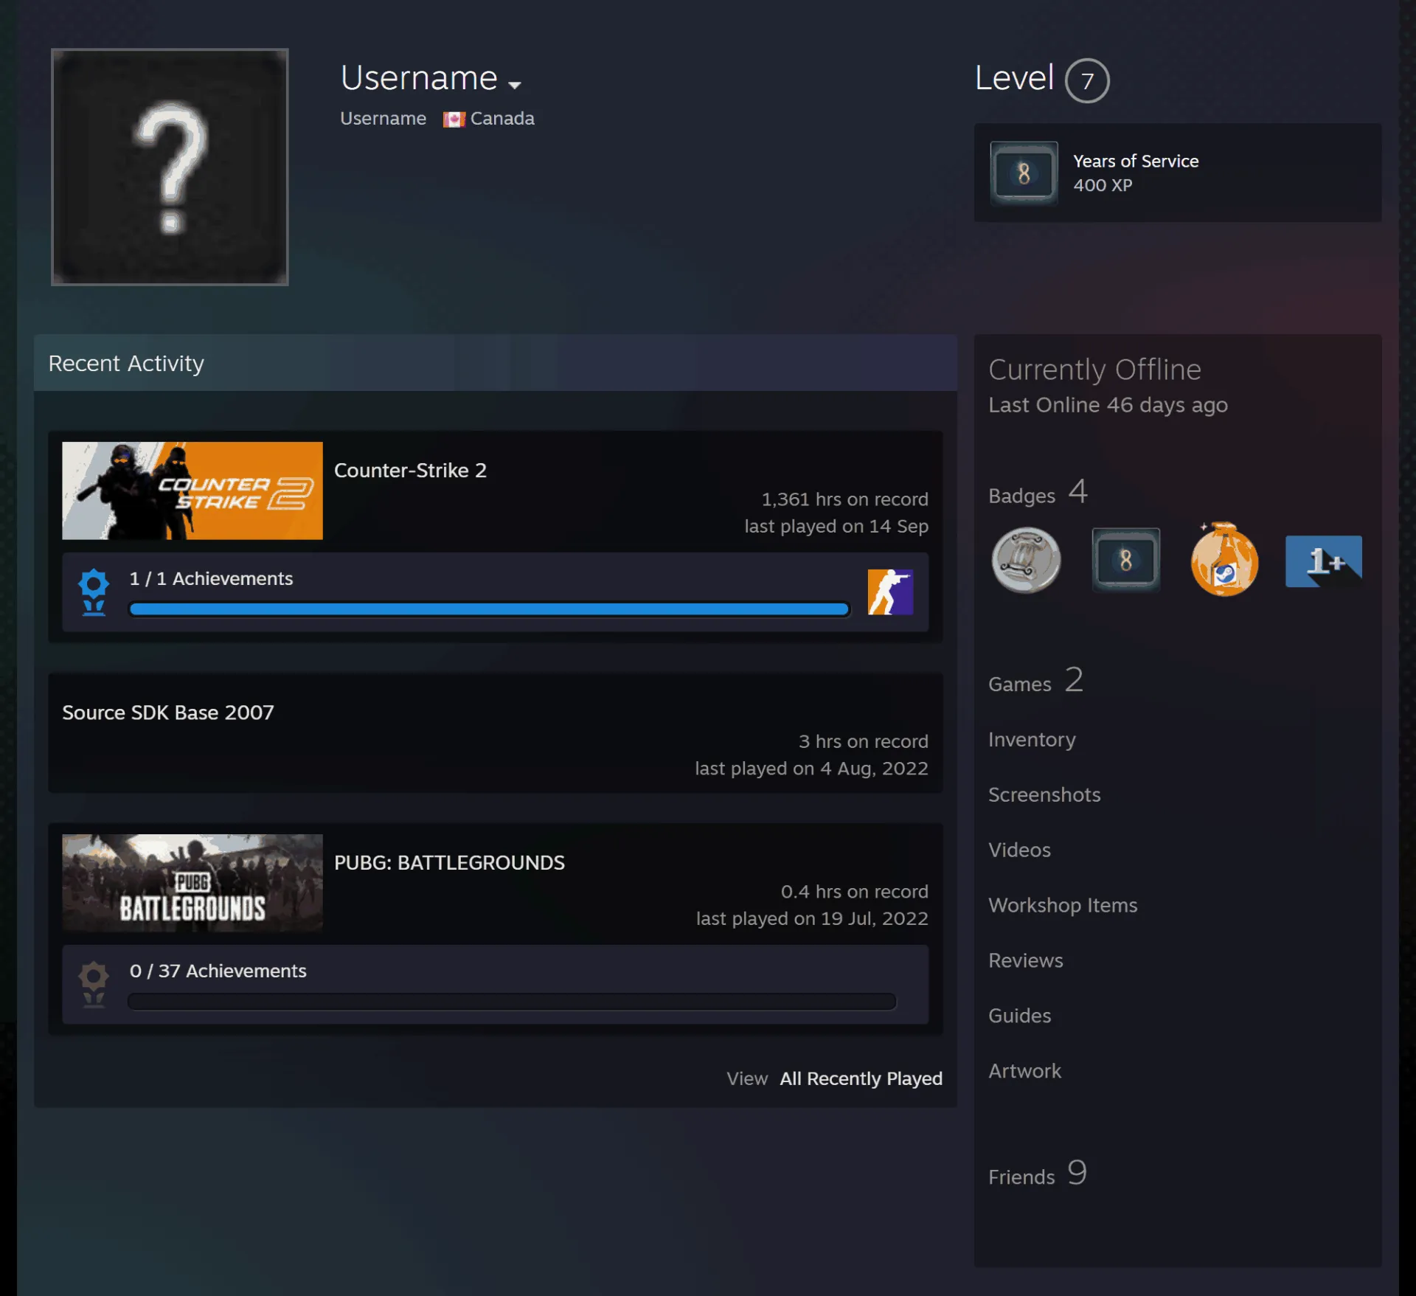Image resolution: width=1416 pixels, height=1296 pixels.
Task: Open the Games list link
Action: (x=1035, y=681)
